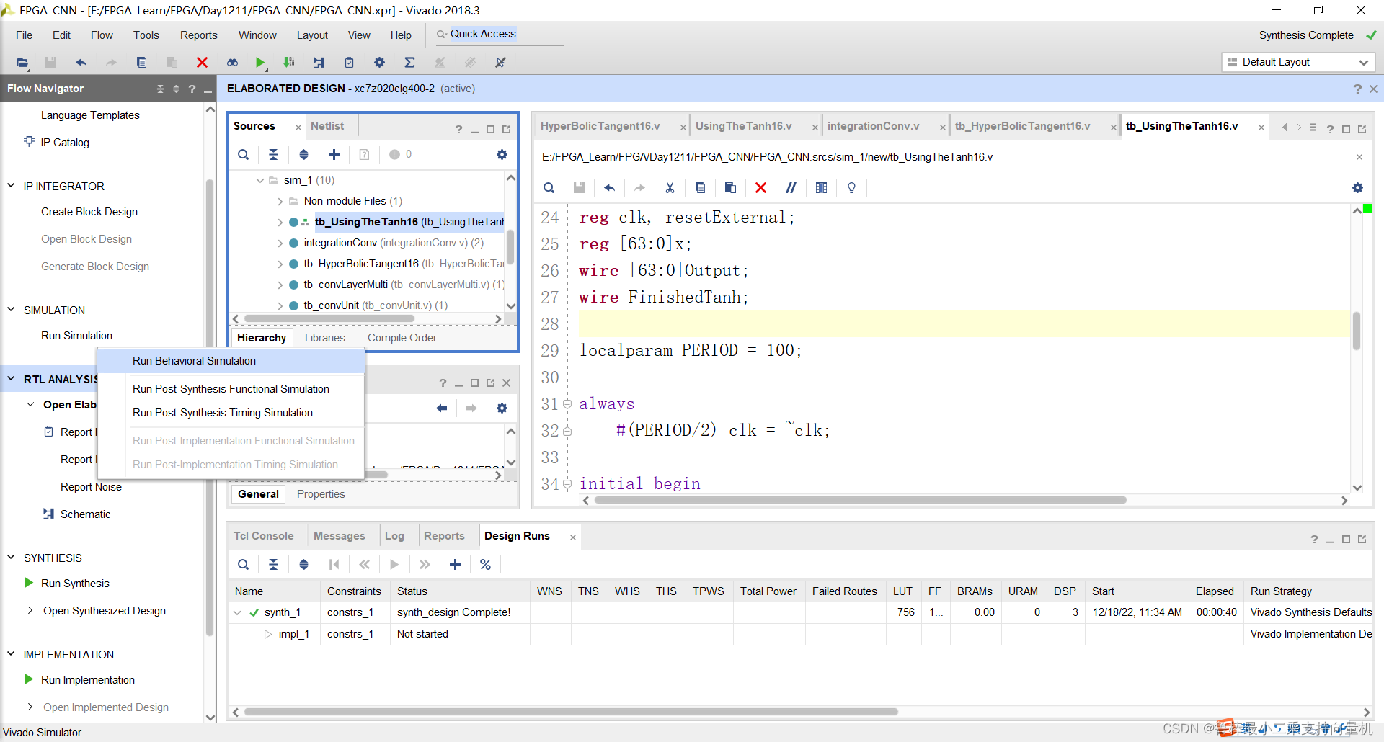
Task: Open the Settings gear in main toolbar
Action: pyautogui.click(x=379, y=63)
